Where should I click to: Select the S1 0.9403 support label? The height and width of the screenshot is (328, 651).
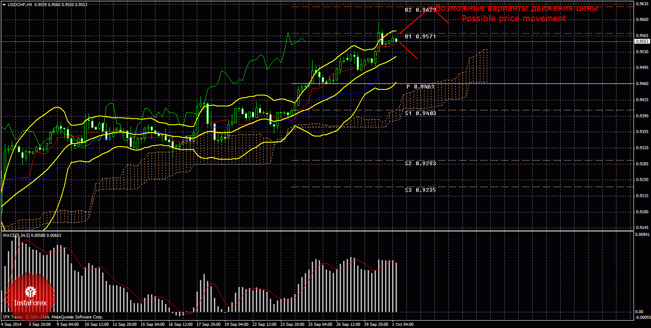tap(420, 113)
